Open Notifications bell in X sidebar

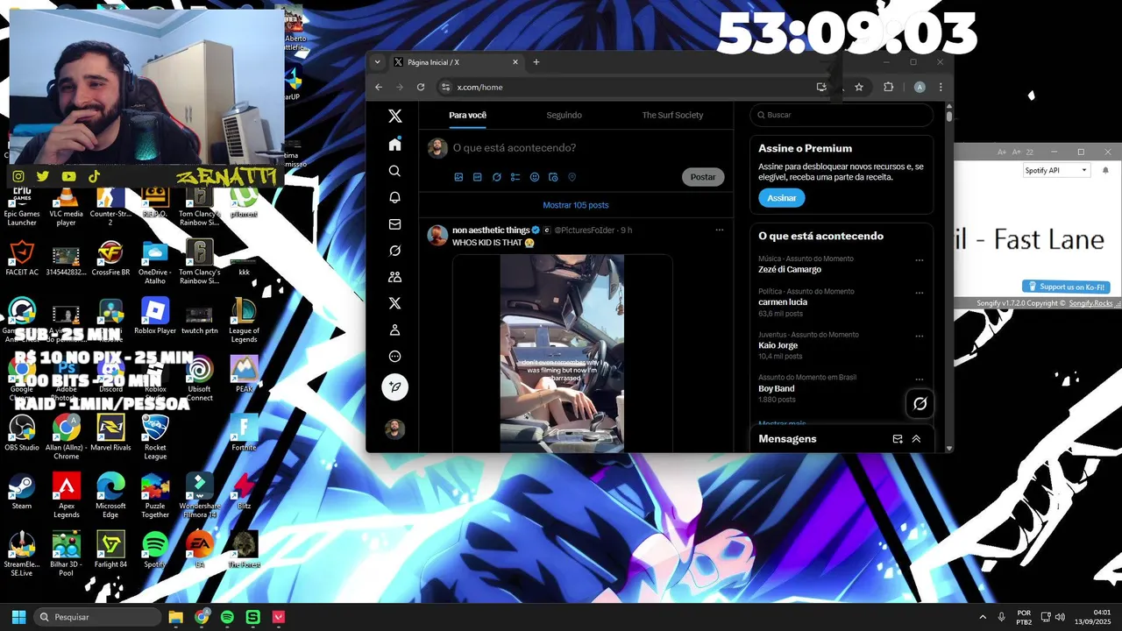[x=394, y=197]
